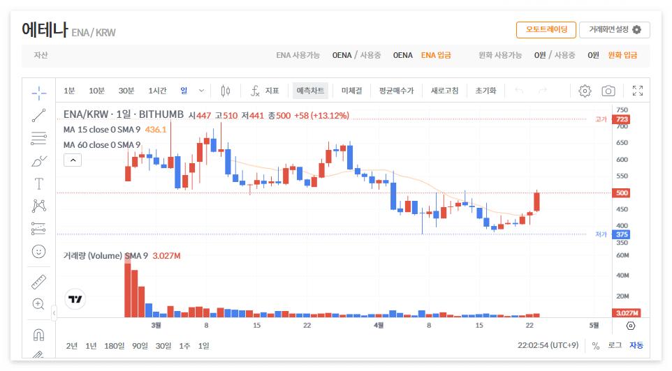Open the horizontal lines fib tool
672x371 pixels.
point(38,138)
